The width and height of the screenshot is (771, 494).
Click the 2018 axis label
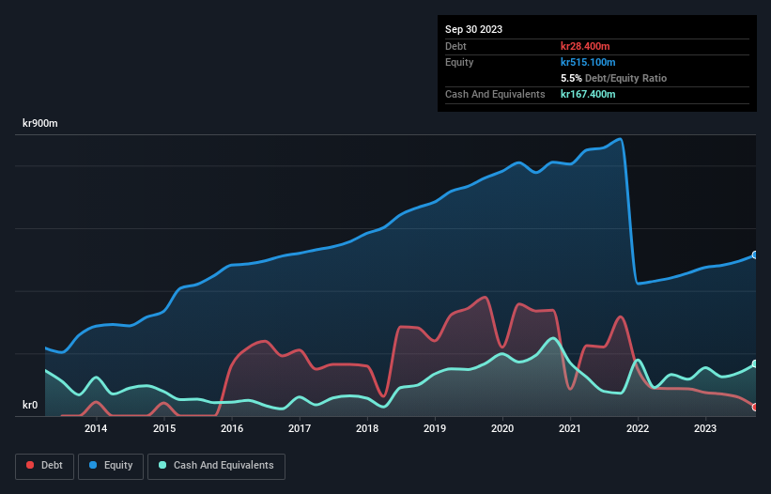click(367, 428)
